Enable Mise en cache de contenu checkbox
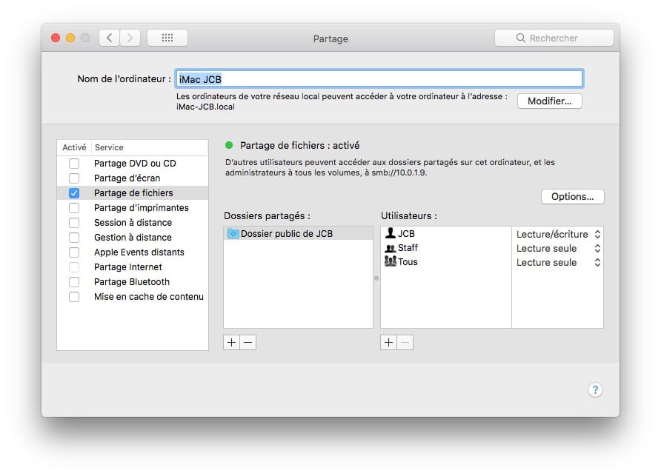The height and width of the screenshot is (476, 661). (74, 297)
